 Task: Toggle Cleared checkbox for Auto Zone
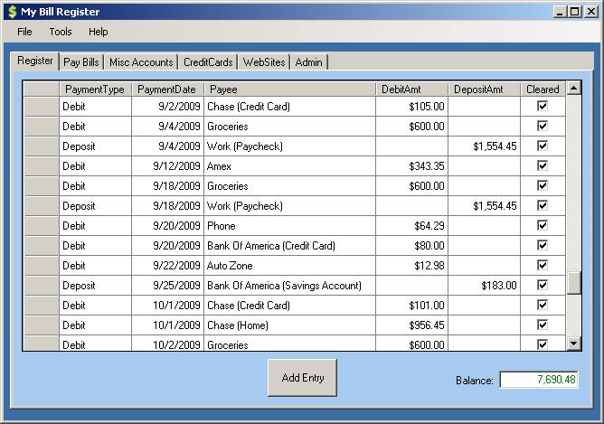point(543,266)
